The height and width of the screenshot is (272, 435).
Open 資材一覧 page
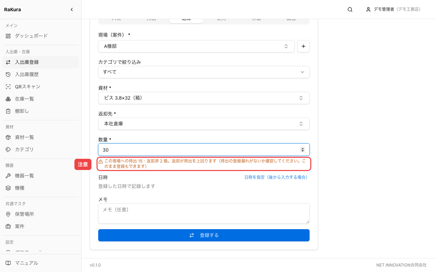(40, 137)
